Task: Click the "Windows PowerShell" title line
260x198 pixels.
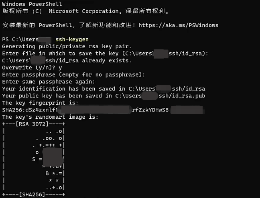Action: click(x=32, y=4)
